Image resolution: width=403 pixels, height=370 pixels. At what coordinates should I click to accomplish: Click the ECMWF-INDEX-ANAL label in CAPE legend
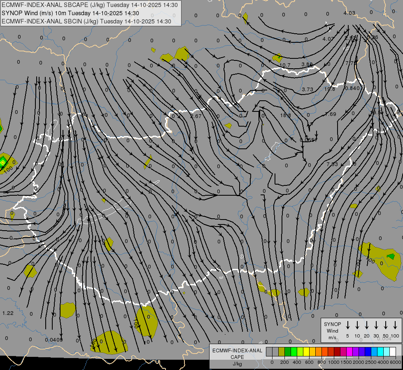click(237, 351)
